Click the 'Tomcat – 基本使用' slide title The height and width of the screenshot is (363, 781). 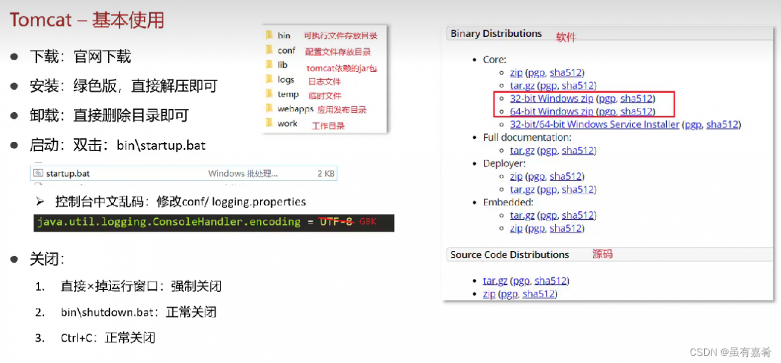coord(87,19)
